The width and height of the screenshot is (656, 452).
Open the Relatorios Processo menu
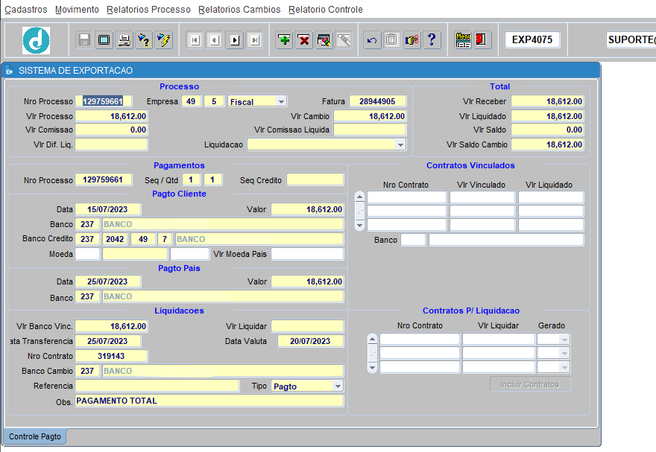pyautogui.click(x=148, y=9)
